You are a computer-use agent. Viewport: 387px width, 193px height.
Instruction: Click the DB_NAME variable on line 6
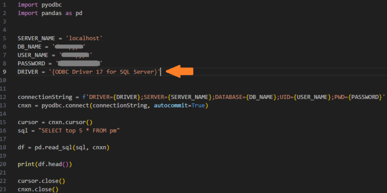[x=29, y=47]
